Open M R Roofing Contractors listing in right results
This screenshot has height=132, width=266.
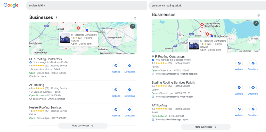(168, 57)
